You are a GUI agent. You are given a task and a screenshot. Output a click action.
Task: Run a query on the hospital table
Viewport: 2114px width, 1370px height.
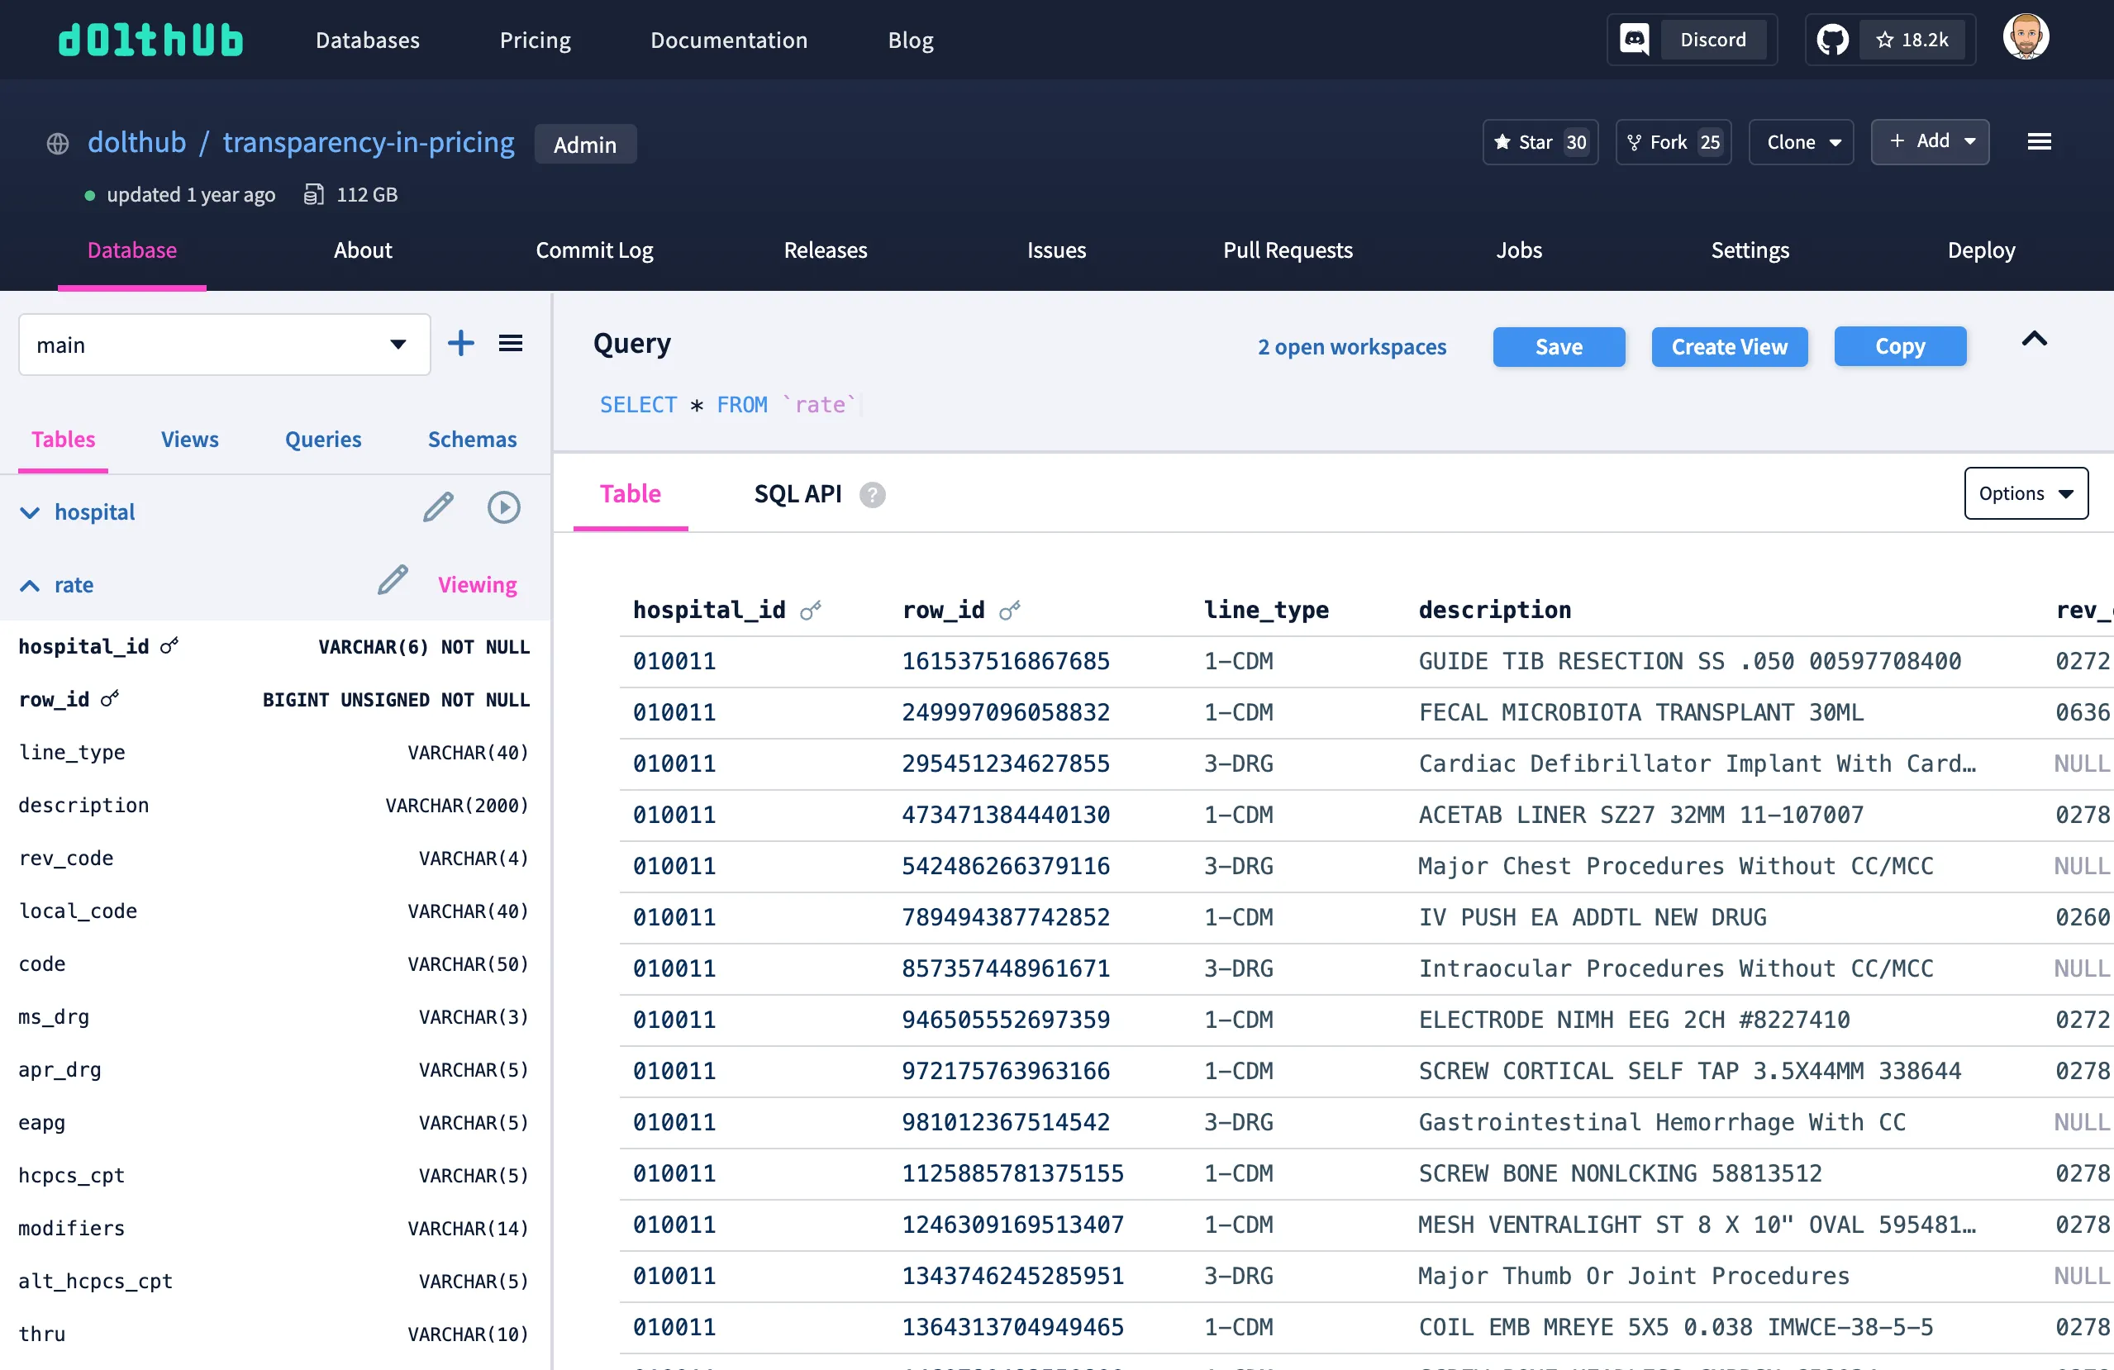point(503,507)
